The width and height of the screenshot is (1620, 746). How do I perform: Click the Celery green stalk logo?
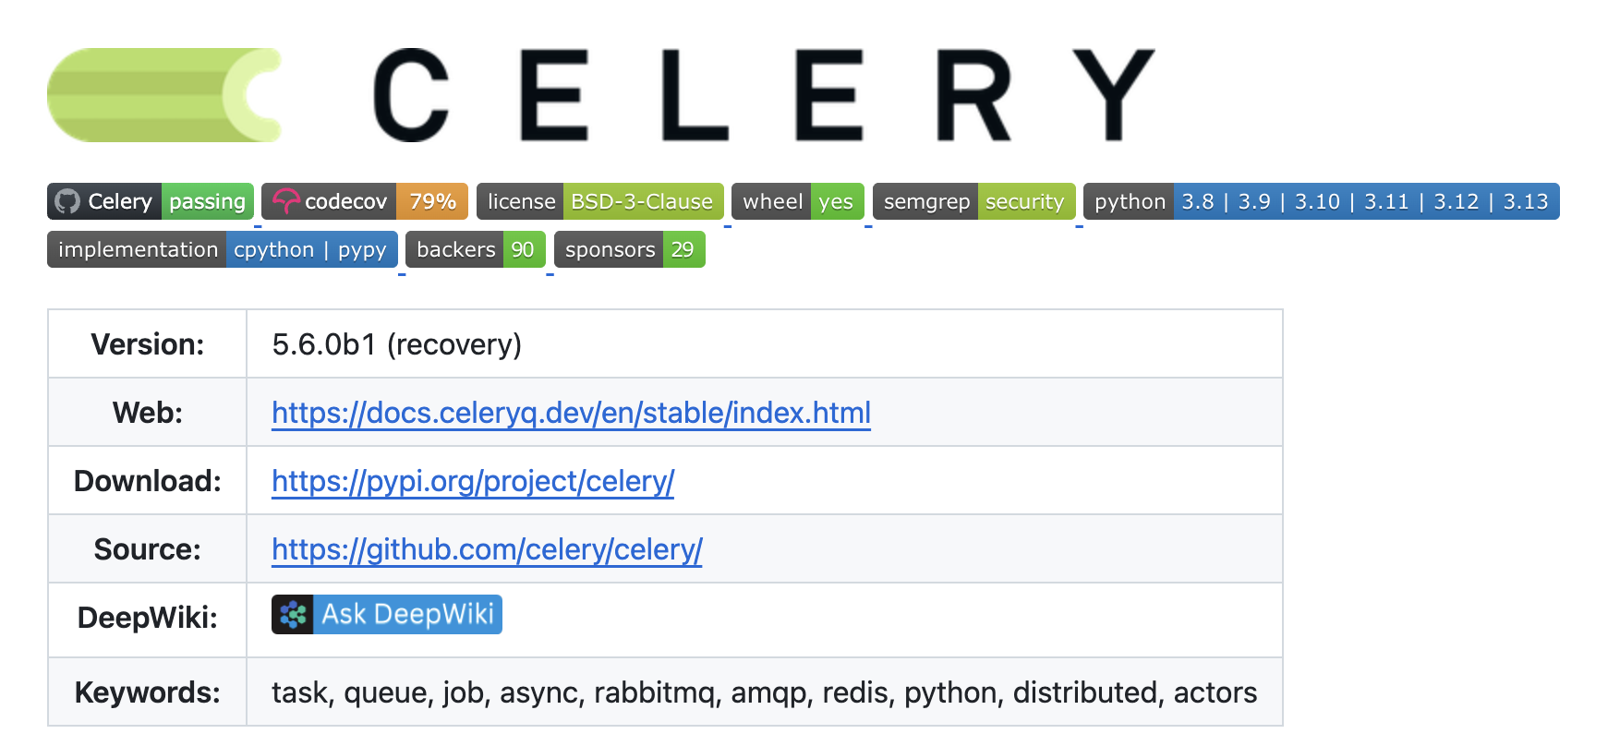pyautogui.click(x=163, y=95)
